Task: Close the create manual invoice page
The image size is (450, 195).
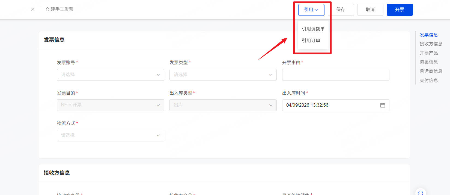Action: coord(33,9)
